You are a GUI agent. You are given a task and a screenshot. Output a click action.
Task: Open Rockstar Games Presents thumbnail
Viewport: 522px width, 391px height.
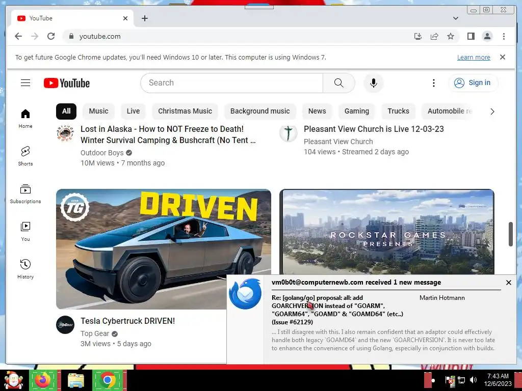coord(387,232)
